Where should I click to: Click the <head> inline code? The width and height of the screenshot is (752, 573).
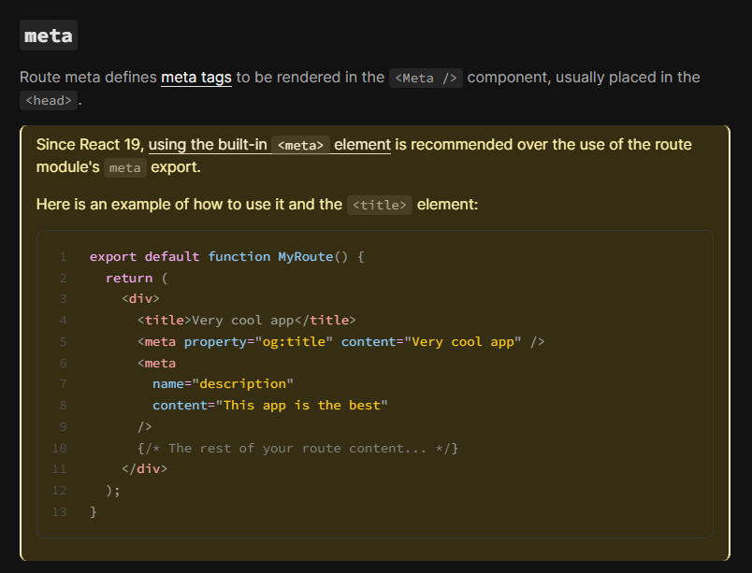click(x=49, y=101)
